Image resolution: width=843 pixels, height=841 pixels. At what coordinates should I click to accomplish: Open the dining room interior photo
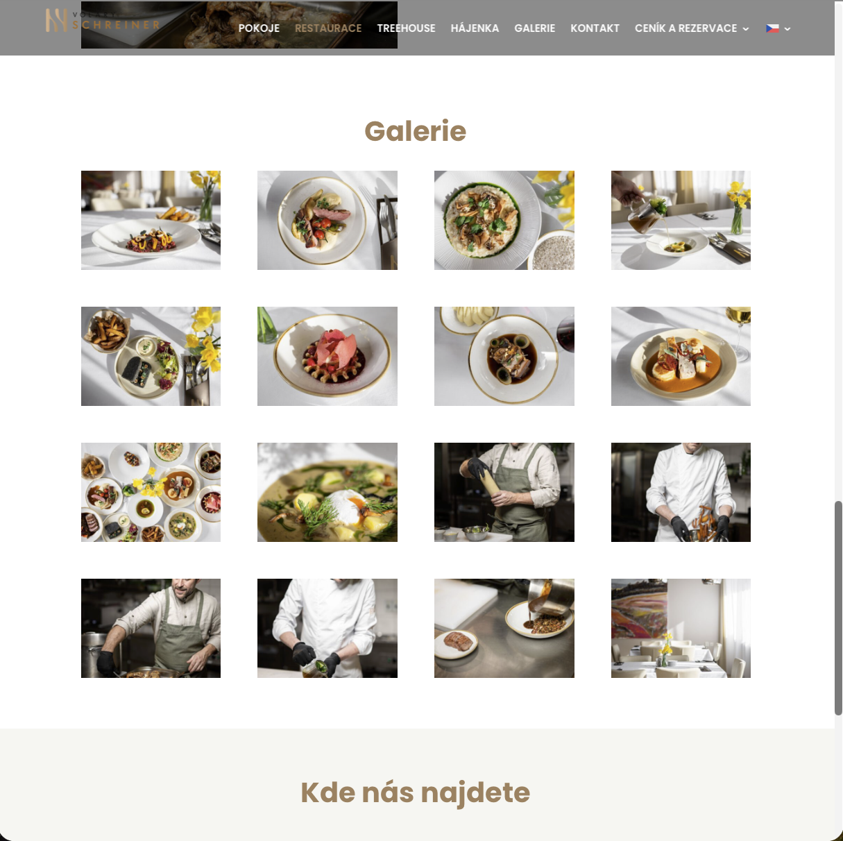click(x=681, y=628)
